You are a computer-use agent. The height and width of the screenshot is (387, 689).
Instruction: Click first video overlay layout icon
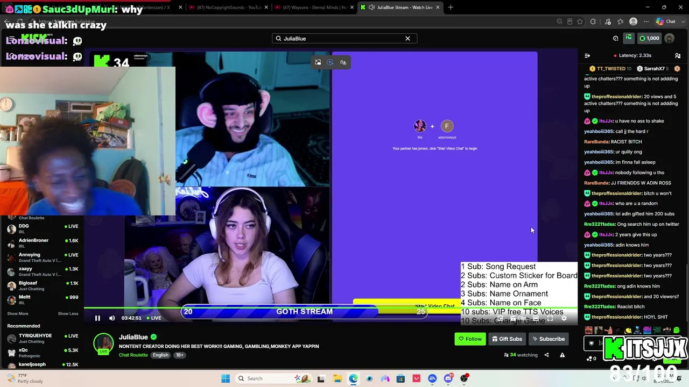(x=318, y=62)
